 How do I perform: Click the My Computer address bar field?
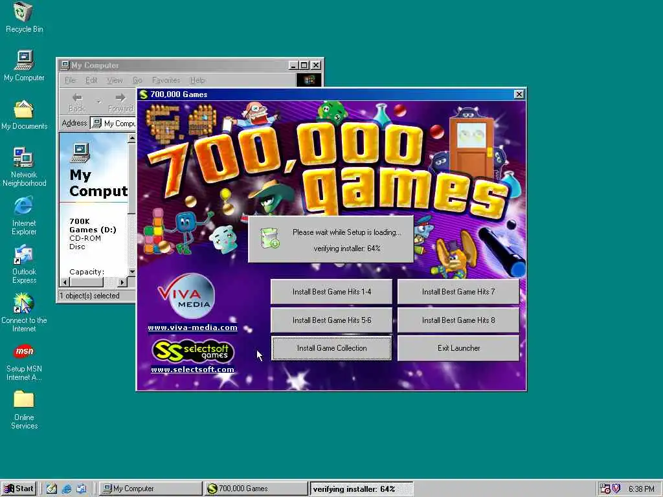113,124
